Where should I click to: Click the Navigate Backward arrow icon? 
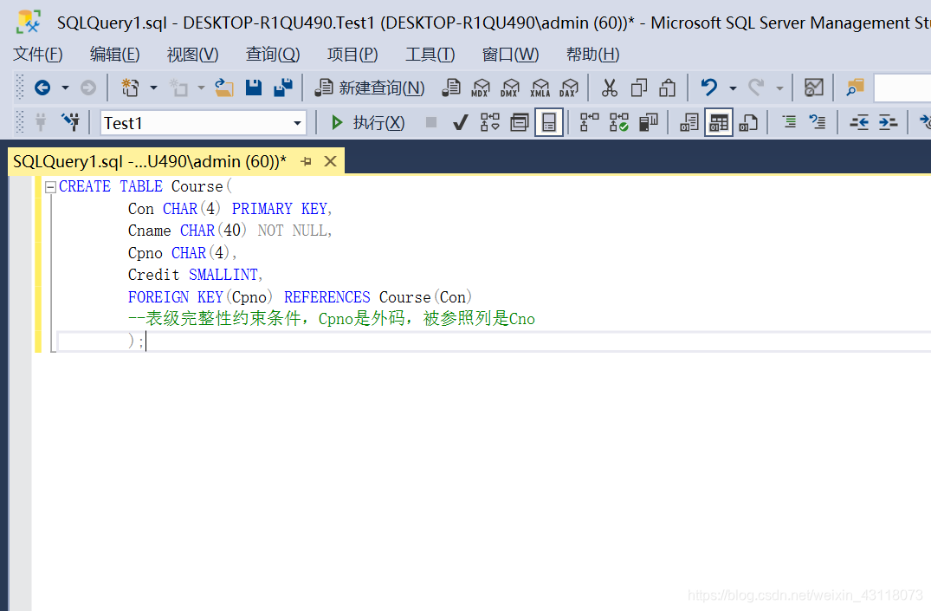(x=42, y=88)
